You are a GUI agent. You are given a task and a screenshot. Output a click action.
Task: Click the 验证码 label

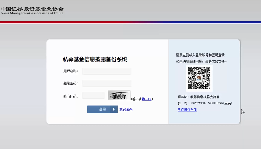(x=71, y=96)
